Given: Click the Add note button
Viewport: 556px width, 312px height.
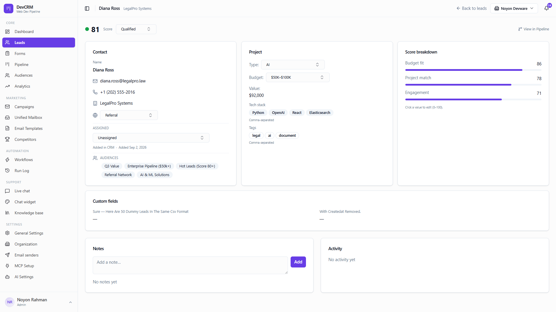Looking at the screenshot, I should coord(298,262).
